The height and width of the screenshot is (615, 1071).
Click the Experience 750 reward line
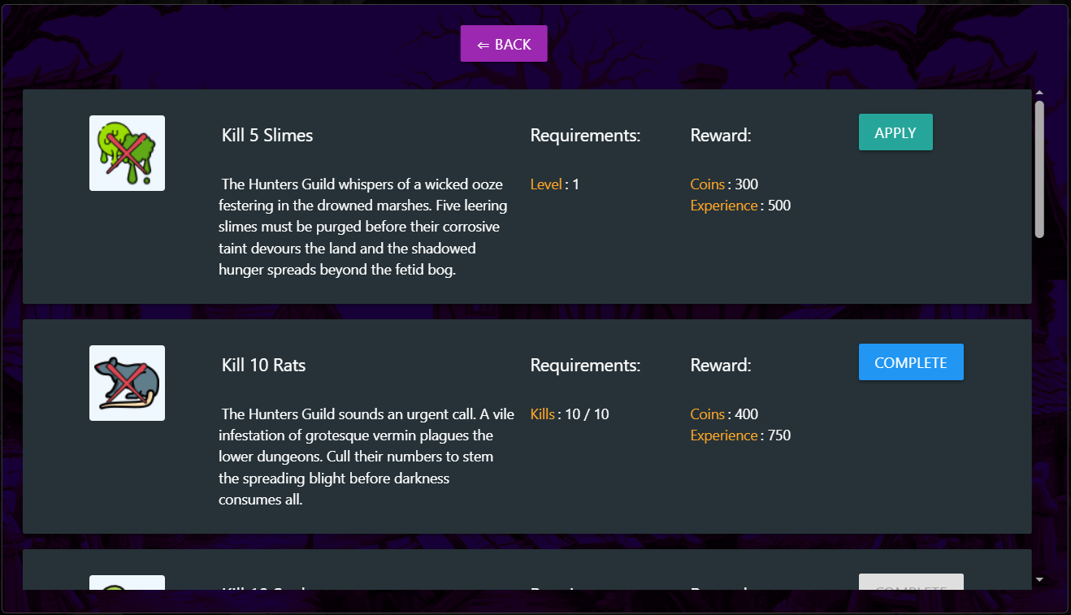(740, 435)
